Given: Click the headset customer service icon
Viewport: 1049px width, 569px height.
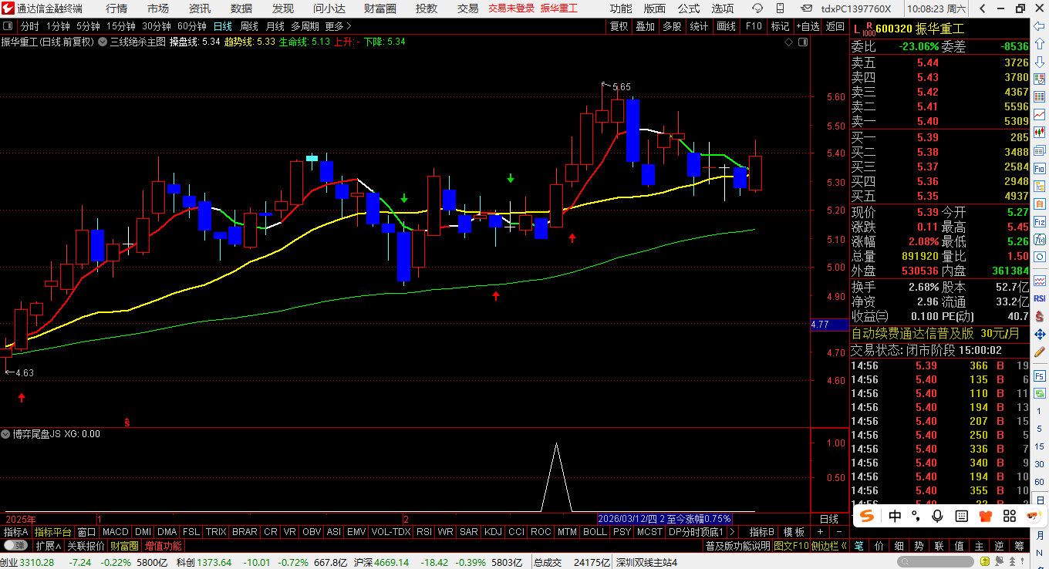Looking at the screenshot, I should (758, 8).
